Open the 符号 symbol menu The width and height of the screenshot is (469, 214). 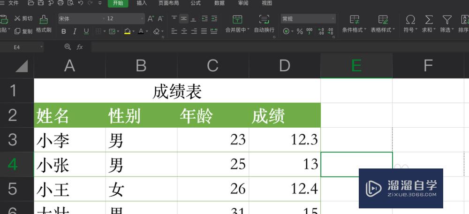(410, 24)
